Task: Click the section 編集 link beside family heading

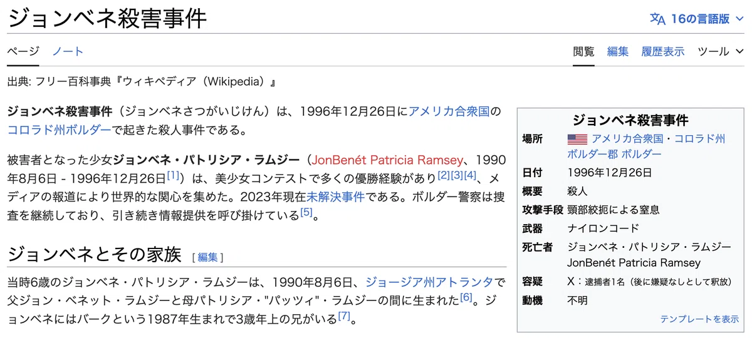Action: tap(208, 257)
